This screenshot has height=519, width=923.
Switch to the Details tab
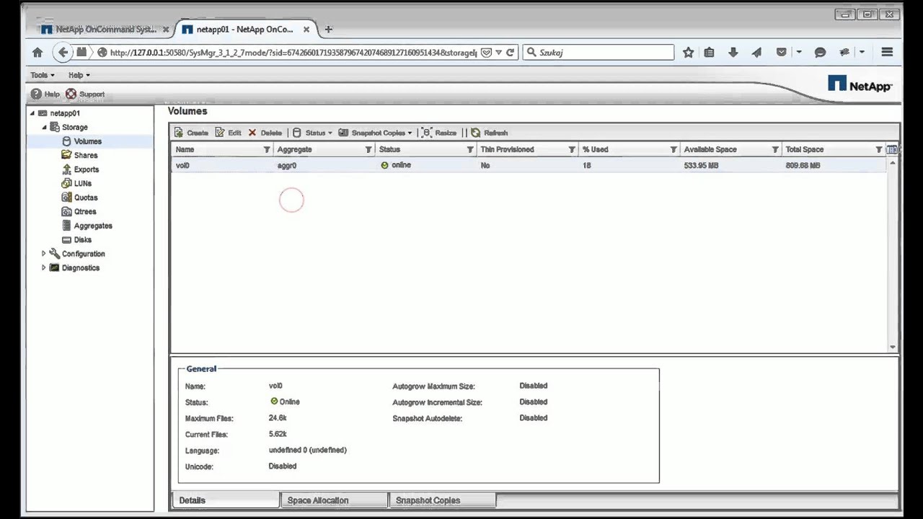(x=225, y=500)
